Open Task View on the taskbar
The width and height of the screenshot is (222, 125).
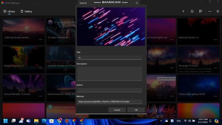[13, 121]
